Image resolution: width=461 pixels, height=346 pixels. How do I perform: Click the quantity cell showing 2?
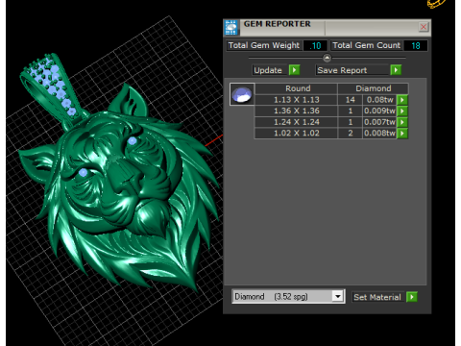(351, 133)
